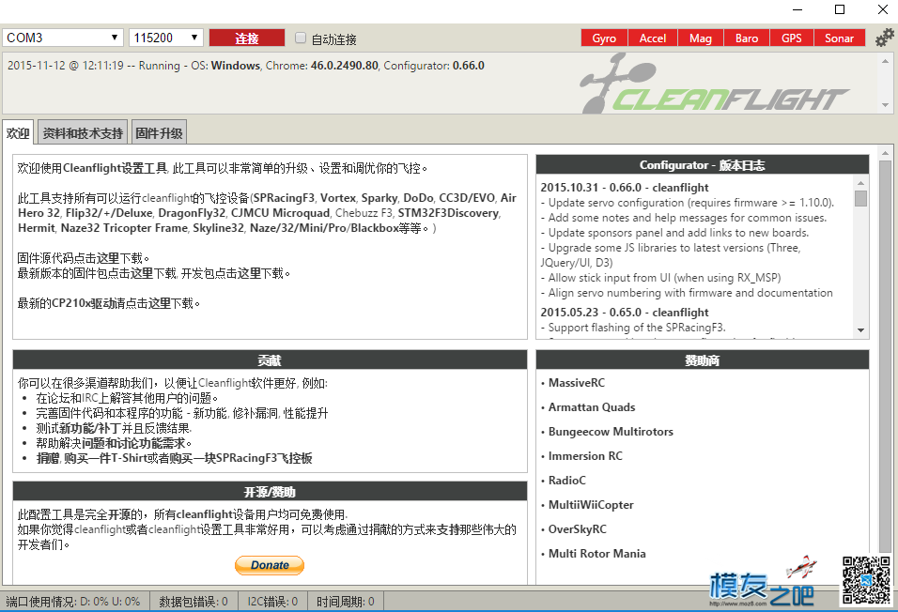This screenshot has height=612, width=898.
Task: Open the settings gear icon
Action: click(884, 38)
